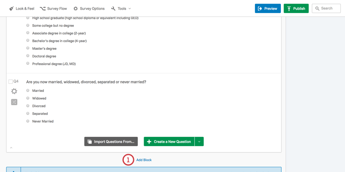This screenshot has width=345, height=172.
Task: Expand the Tools dropdown chevron
Action: 129,8
